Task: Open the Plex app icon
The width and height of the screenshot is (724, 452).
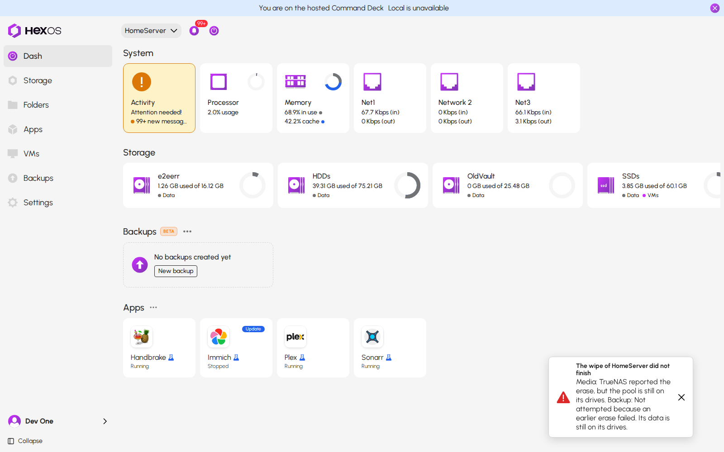Action: (295, 337)
